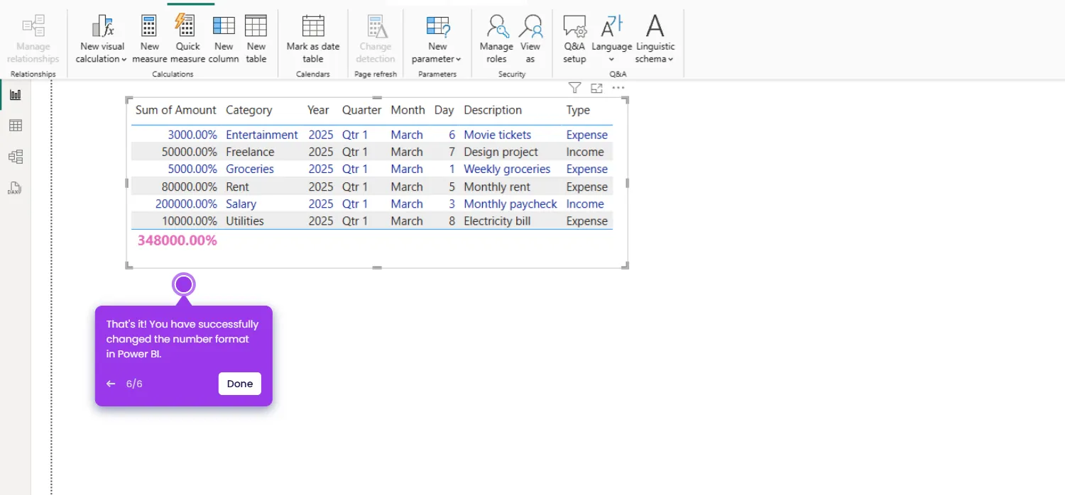Open DAX query view in sidebar
1065x495 pixels.
coord(15,188)
